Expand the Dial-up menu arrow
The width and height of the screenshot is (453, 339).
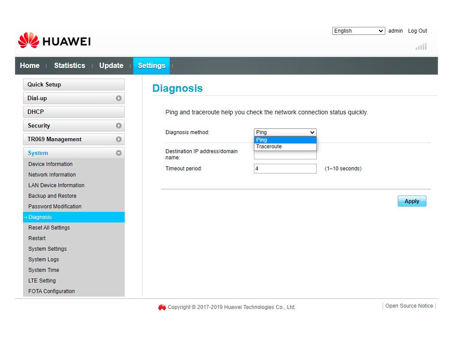[119, 98]
